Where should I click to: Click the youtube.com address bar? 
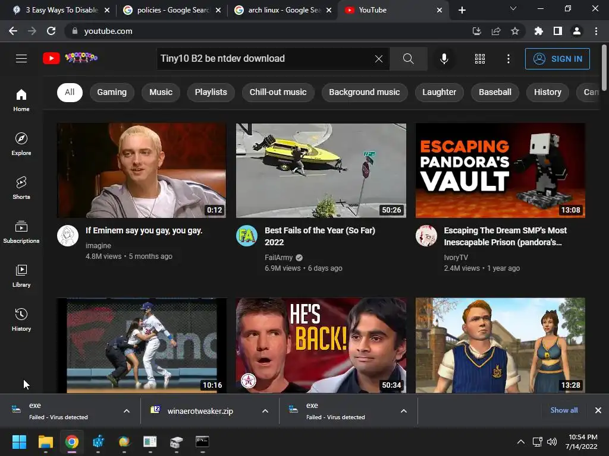268,31
